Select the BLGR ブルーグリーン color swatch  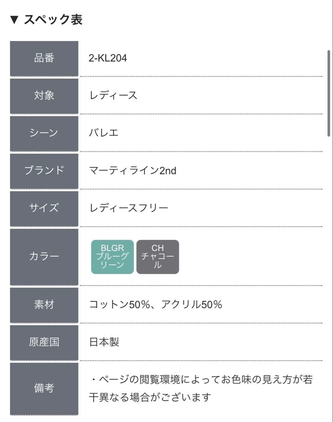(x=113, y=257)
